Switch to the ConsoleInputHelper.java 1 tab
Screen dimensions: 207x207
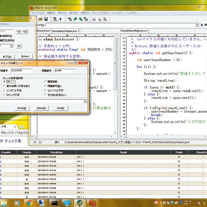coord(65,31)
